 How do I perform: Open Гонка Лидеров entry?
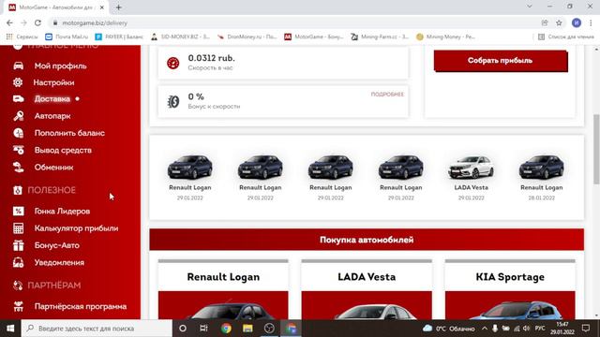pyautogui.click(x=63, y=211)
